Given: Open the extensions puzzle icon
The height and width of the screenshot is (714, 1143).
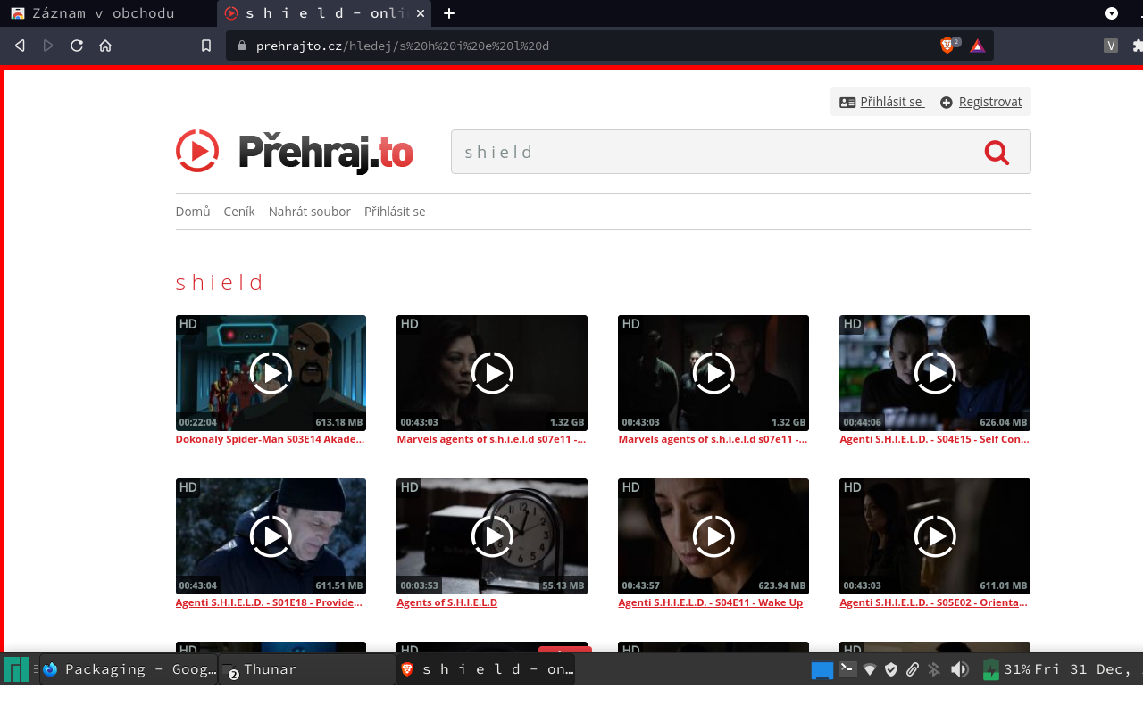Looking at the screenshot, I should point(1138,46).
